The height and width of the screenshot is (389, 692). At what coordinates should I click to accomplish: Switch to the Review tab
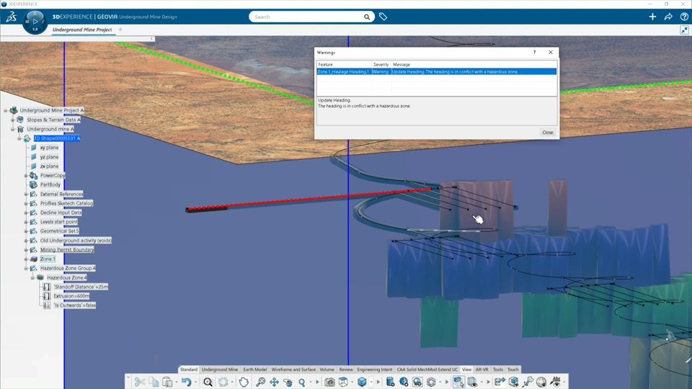click(x=346, y=370)
